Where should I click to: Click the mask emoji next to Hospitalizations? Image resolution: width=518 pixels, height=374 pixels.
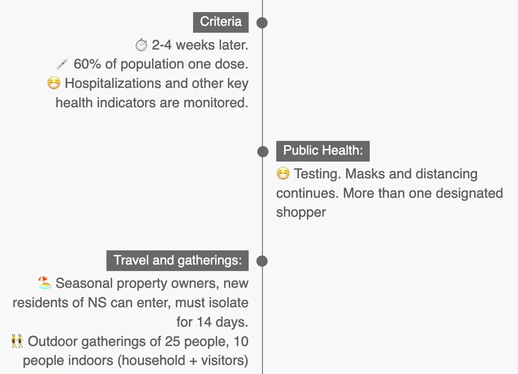[54, 83]
